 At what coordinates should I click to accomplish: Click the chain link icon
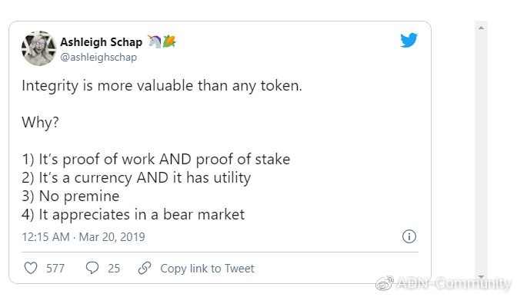point(145,268)
